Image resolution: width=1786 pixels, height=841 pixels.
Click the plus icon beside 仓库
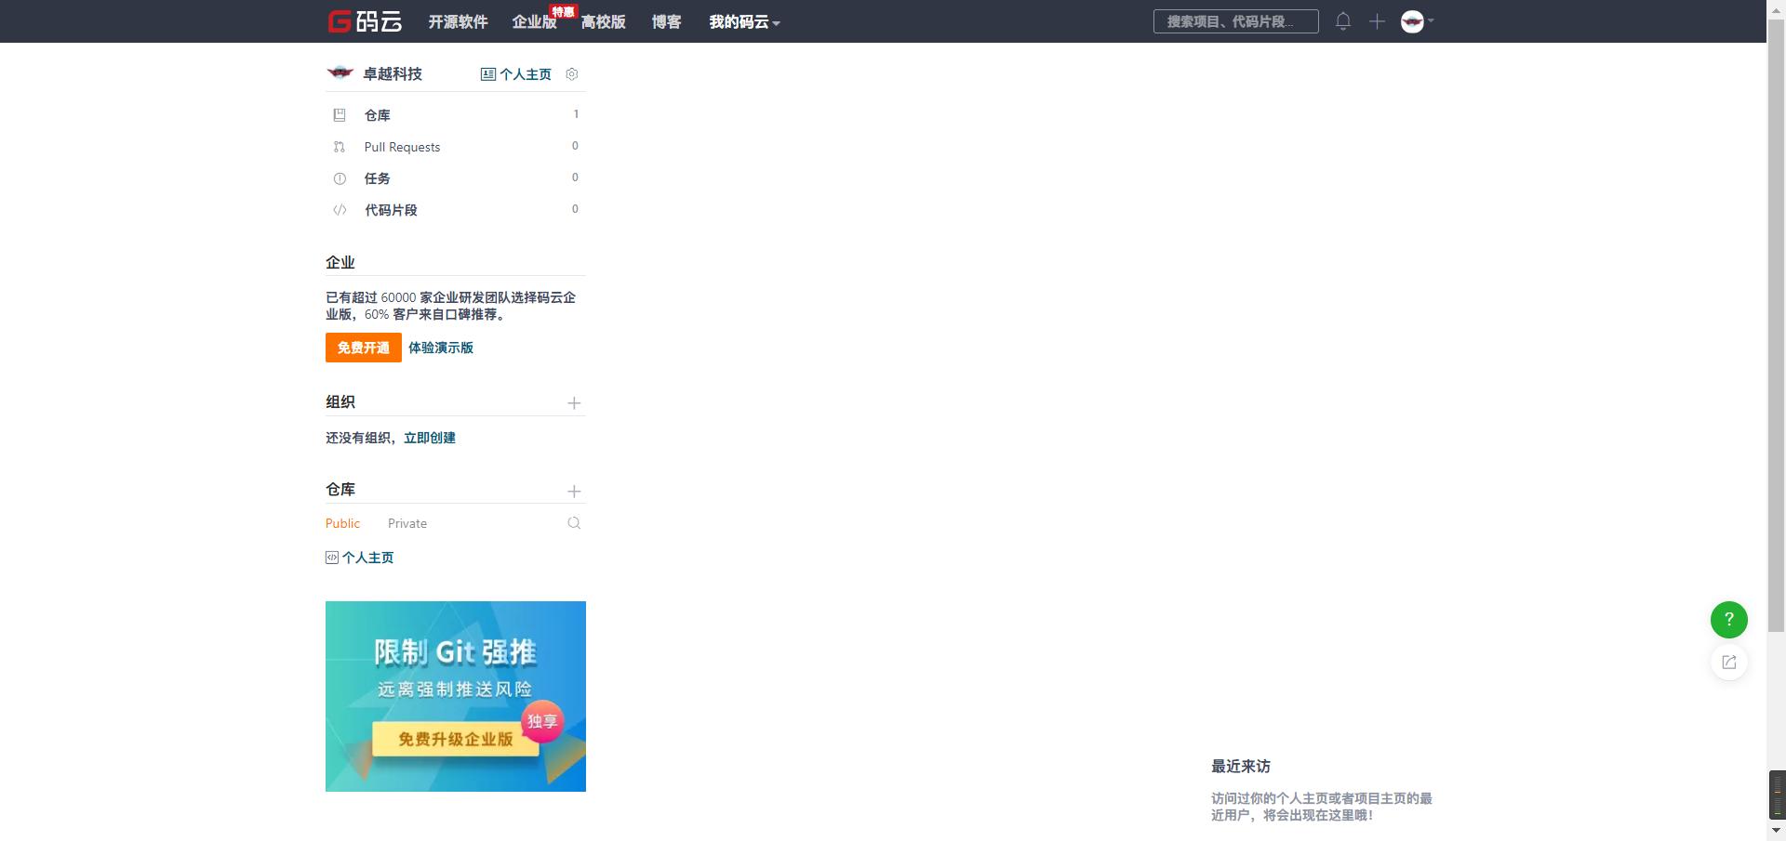pyautogui.click(x=574, y=491)
